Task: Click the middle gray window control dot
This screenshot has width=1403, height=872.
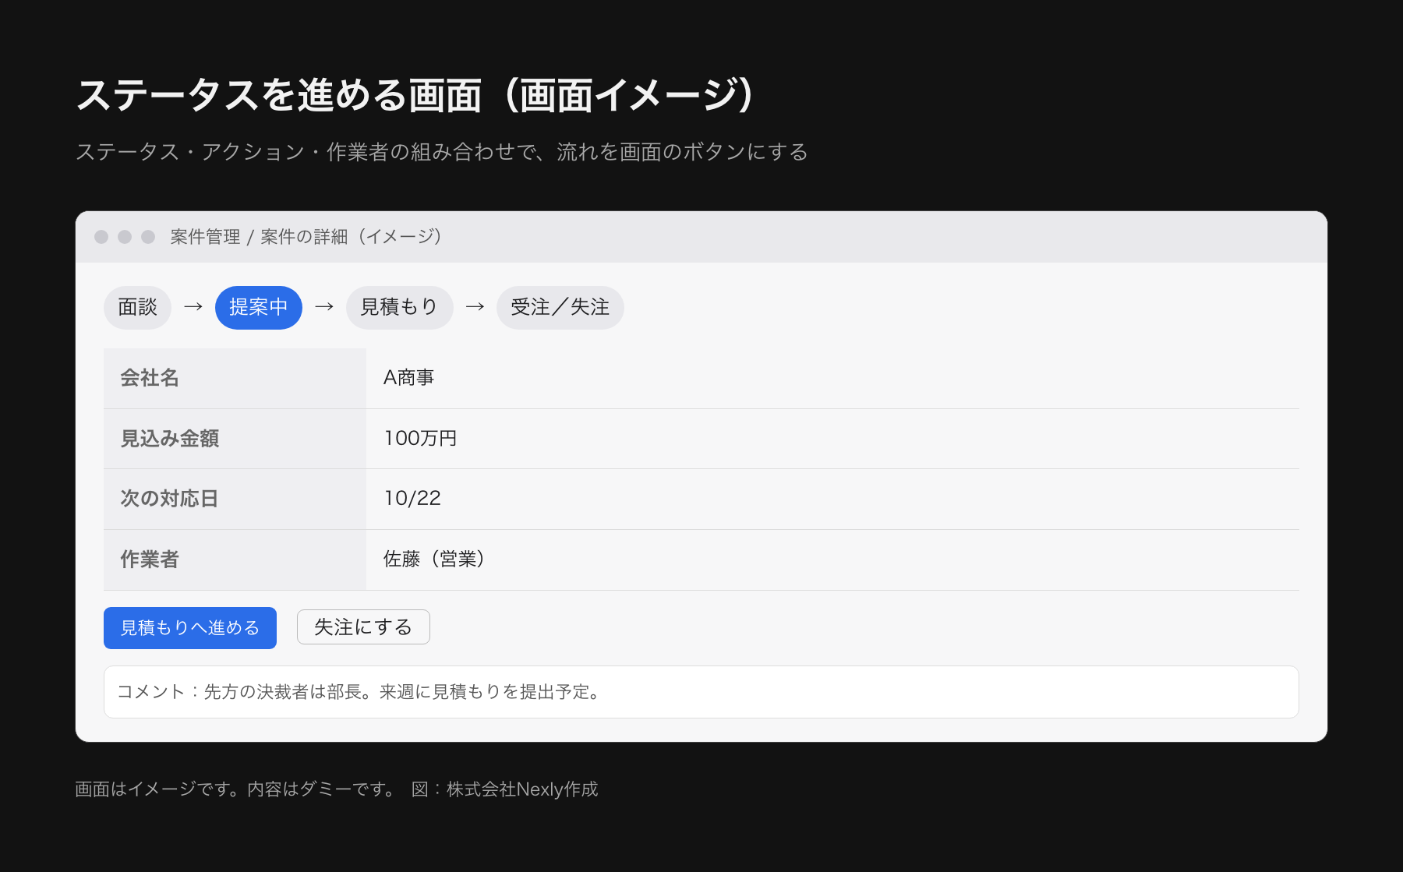Action: [x=125, y=237]
